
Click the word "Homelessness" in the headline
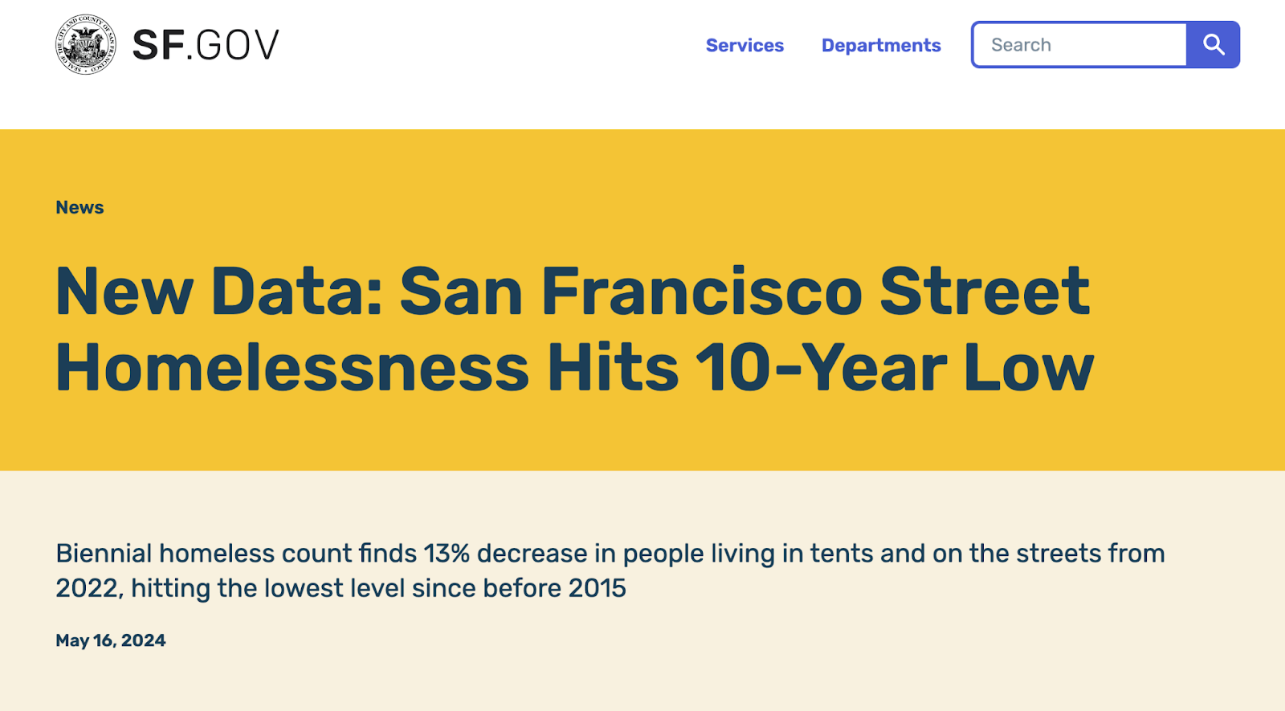pyautogui.click(x=292, y=368)
